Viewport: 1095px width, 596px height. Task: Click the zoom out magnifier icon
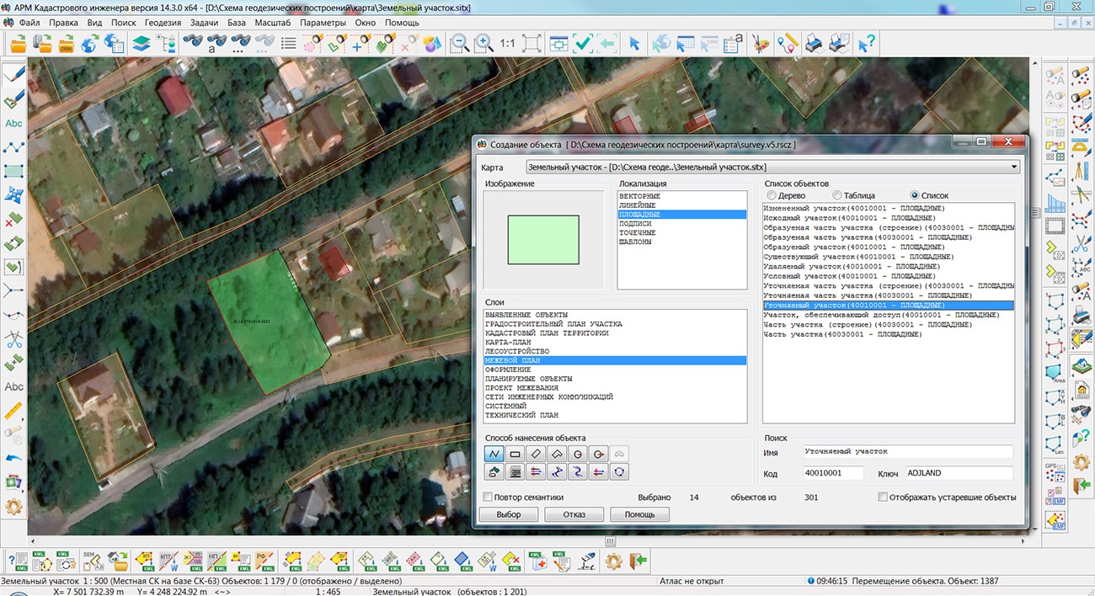click(x=459, y=43)
